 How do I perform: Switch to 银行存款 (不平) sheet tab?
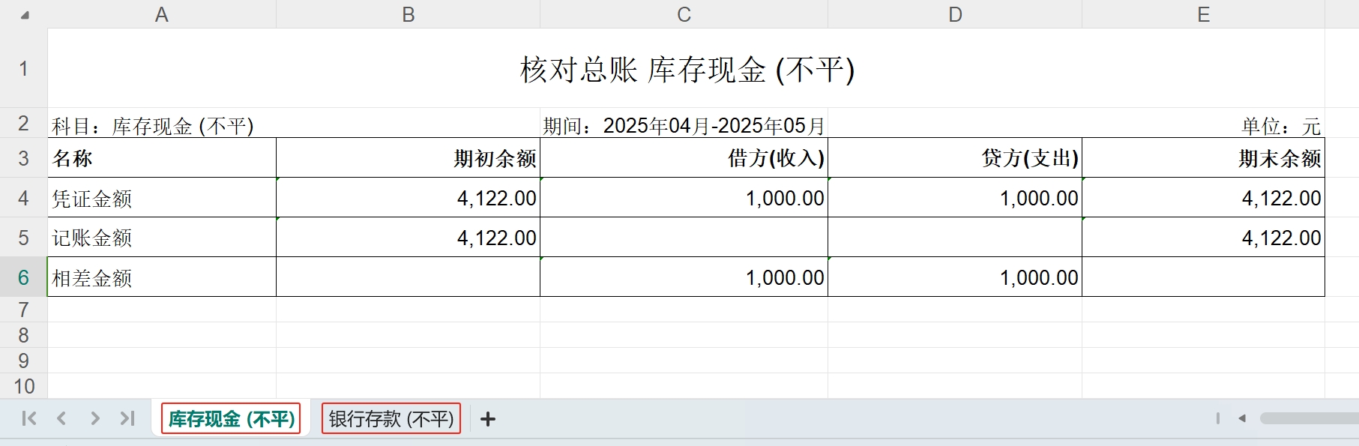pos(391,418)
